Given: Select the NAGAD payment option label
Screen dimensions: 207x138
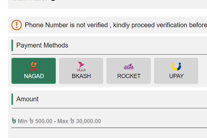Looking at the screenshot, I should click(34, 76).
